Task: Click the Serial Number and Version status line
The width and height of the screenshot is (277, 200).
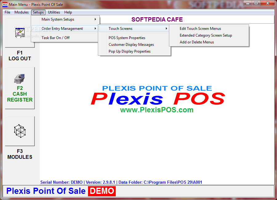Action: coord(121,182)
